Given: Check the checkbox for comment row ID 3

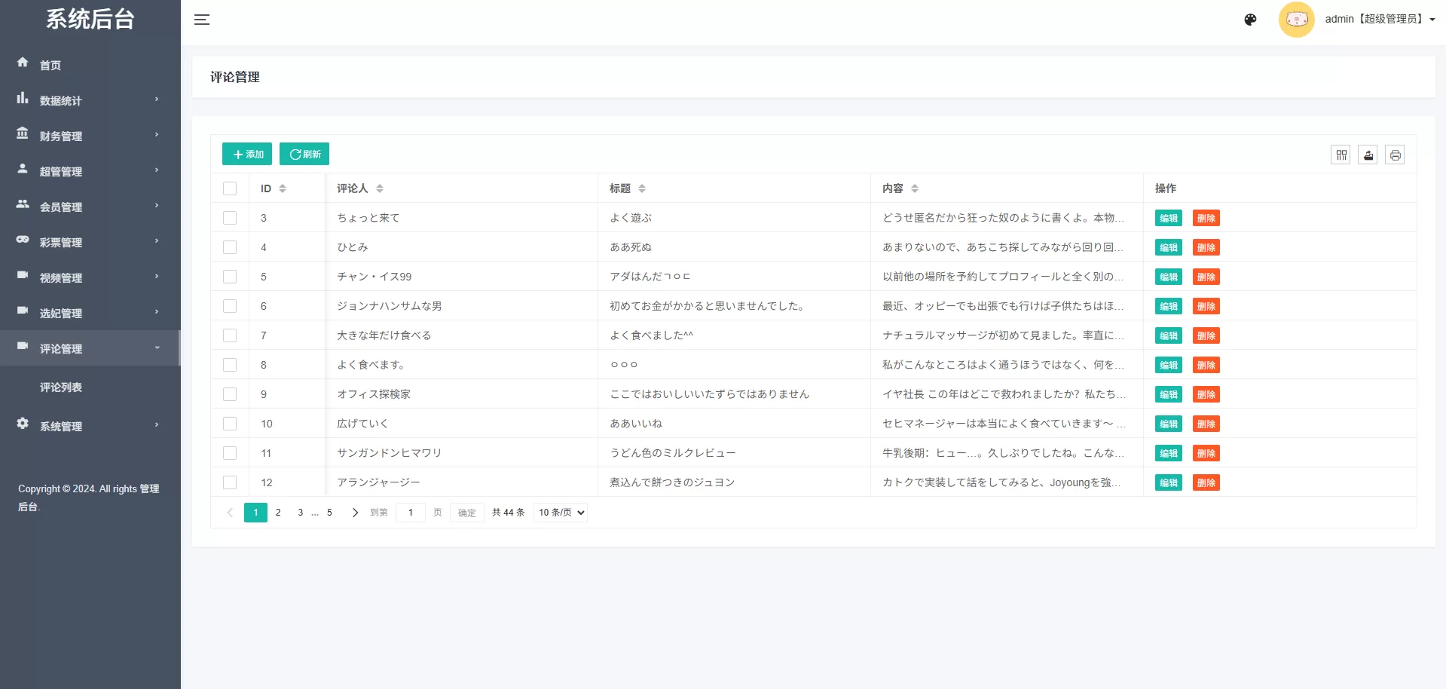Looking at the screenshot, I should (x=230, y=218).
